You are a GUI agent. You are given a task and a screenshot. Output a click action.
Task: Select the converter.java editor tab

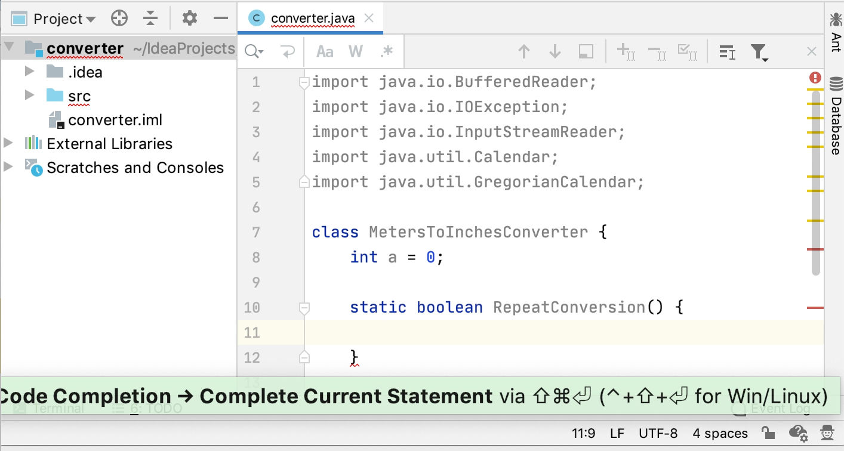click(x=312, y=18)
